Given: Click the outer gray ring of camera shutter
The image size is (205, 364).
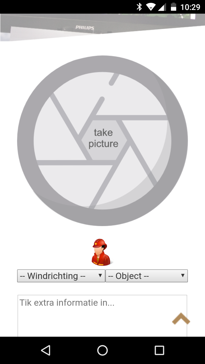Looking at the screenshot, I should pyautogui.click(x=25, y=141).
